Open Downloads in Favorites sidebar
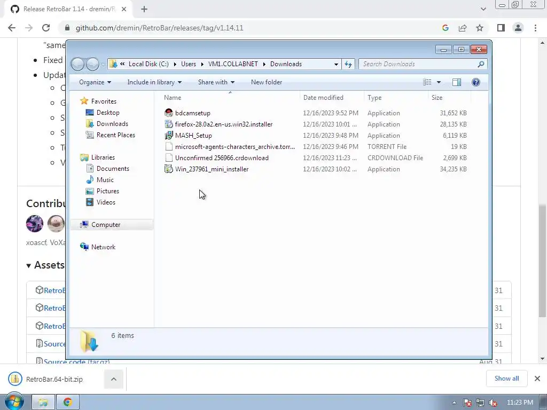 point(112,124)
